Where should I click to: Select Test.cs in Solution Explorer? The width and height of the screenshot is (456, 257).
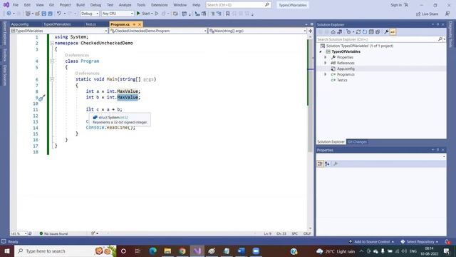pyautogui.click(x=342, y=80)
